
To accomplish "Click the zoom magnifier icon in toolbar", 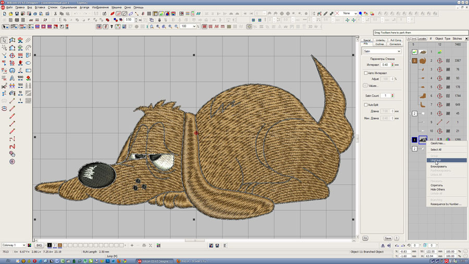I will point(152,26).
